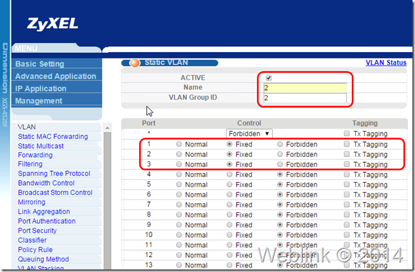Screen dimensions: 415x272
Task: Select Normal for port 12
Action: [179, 255]
